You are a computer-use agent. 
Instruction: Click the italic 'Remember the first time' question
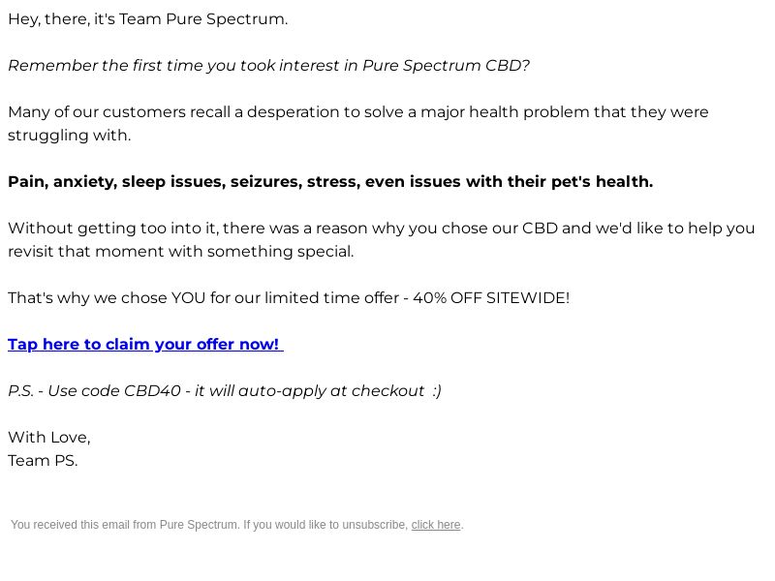coord(269,66)
